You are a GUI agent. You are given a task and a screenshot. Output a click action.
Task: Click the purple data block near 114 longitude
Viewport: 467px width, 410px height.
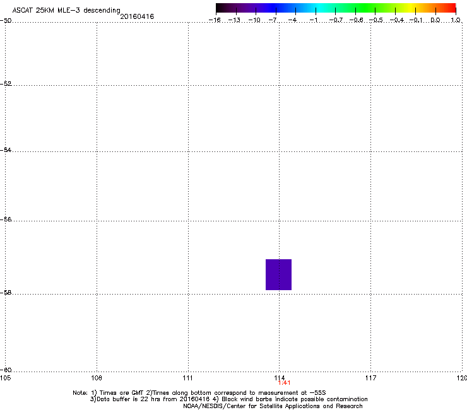278,274
